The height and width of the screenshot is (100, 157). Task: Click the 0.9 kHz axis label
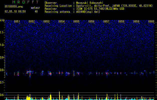coord(2,57)
